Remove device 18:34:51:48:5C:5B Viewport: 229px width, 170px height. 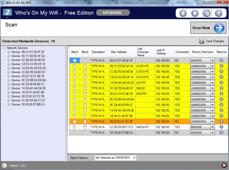(221, 116)
